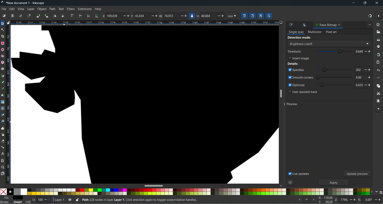
Task: Uncheck Smooth corners checkbox
Action: pyautogui.click(x=290, y=77)
